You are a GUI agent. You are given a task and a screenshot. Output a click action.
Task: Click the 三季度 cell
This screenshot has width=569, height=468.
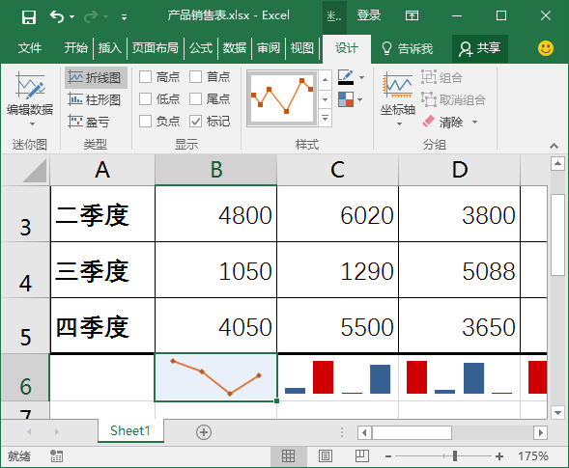point(102,270)
